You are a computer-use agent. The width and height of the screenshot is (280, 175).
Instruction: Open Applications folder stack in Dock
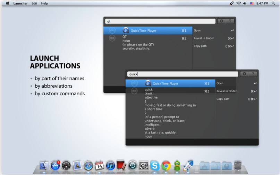[x=205, y=165]
